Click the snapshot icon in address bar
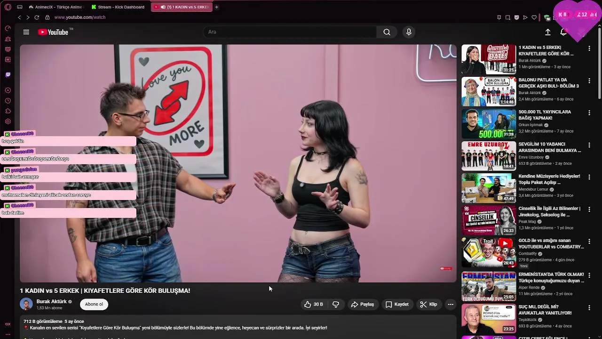 (x=507, y=17)
